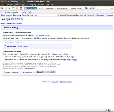This screenshot has height=112, width=114.
Task: Click Spustiť odovzdávanie button
Action: [x=46, y=72]
